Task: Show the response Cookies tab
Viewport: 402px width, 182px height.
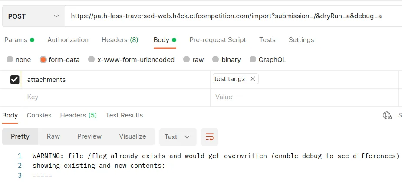Action: [x=39, y=115]
